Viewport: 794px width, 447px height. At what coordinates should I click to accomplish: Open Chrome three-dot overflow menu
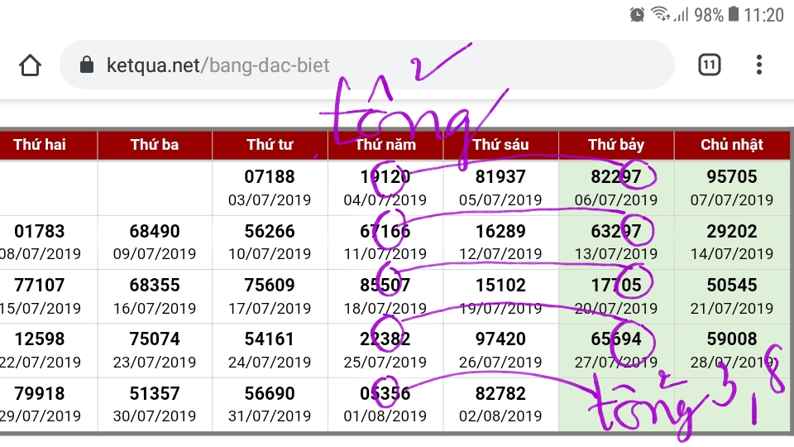click(759, 65)
